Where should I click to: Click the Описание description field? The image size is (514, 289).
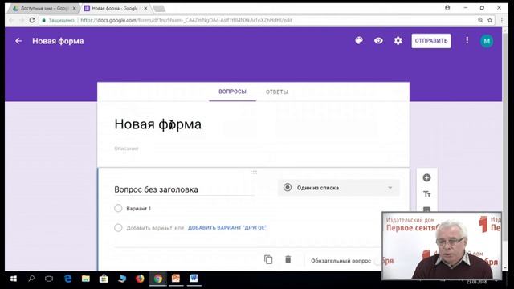tap(126, 149)
